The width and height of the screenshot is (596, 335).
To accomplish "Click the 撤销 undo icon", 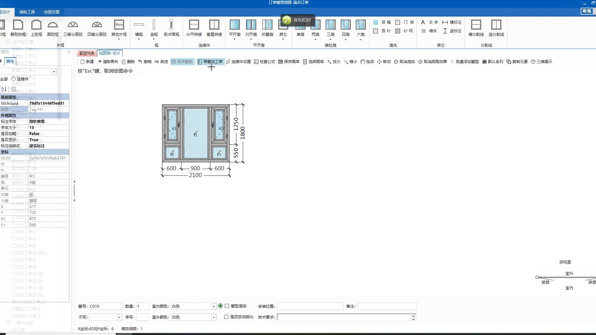I will tap(145, 61).
